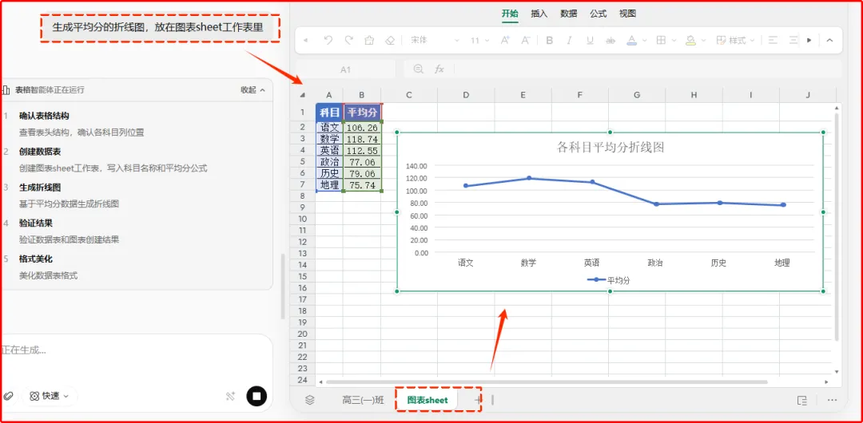Click step 生成折线图 in the task list
This screenshot has width=863, height=423.
pos(40,187)
